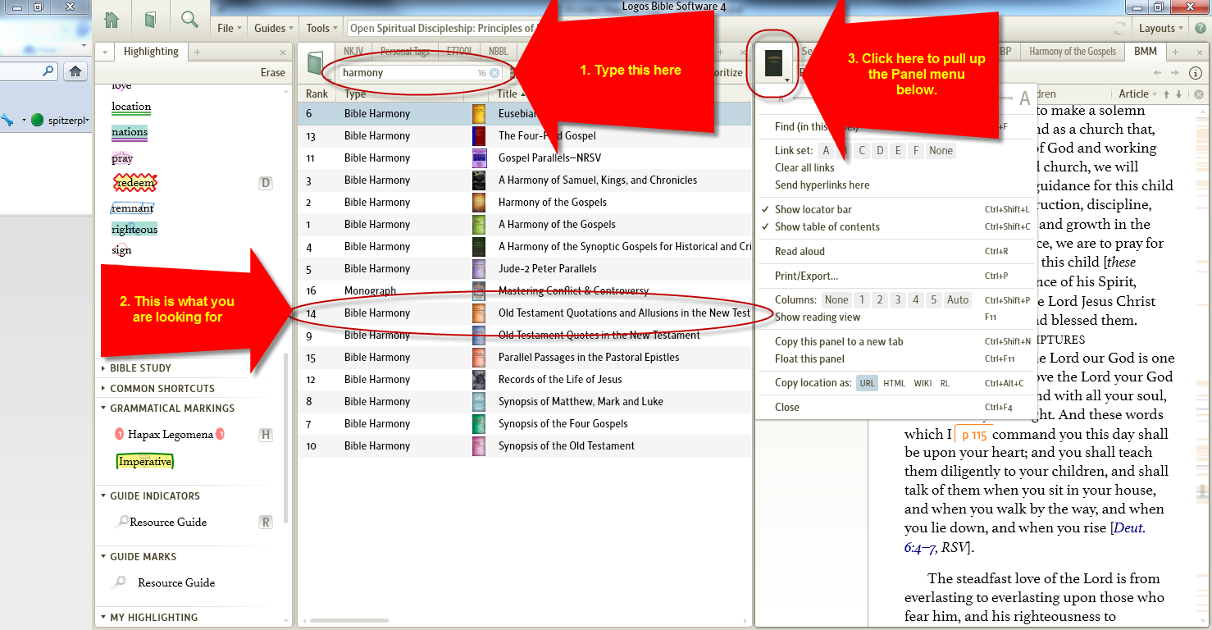Open the Deut. 6:4–7 scripture link
The height and width of the screenshot is (630, 1212).
click(x=1024, y=538)
